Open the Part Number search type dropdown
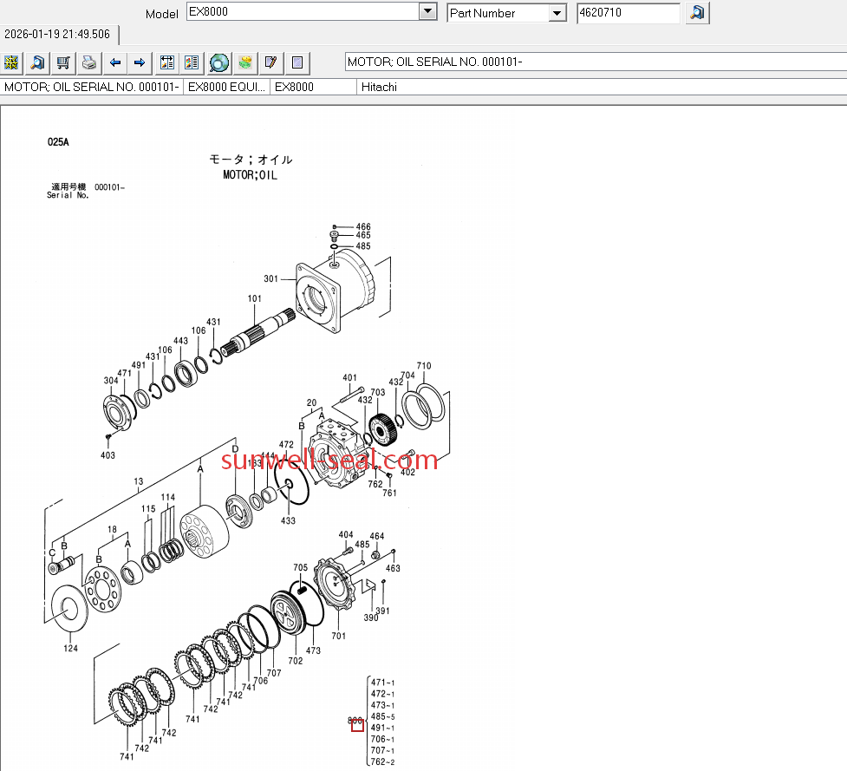This screenshot has width=847, height=771. (557, 13)
